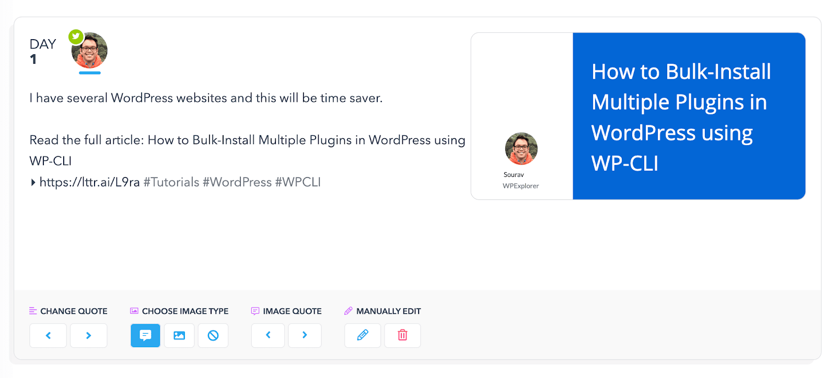Click the IMAGE QUOTE label
This screenshot has width=836, height=378.
coord(292,311)
